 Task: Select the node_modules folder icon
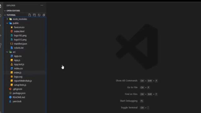tap(10, 19)
